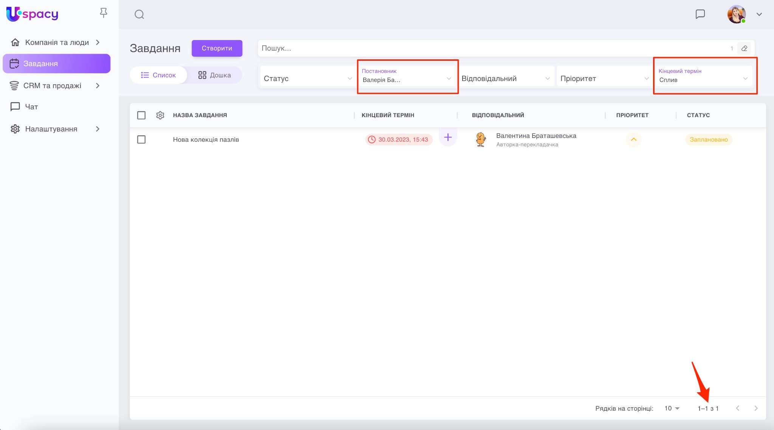Viewport: 774px width, 430px height.
Task: Click the search magnifier icon in header
Action: pos(139,14)
